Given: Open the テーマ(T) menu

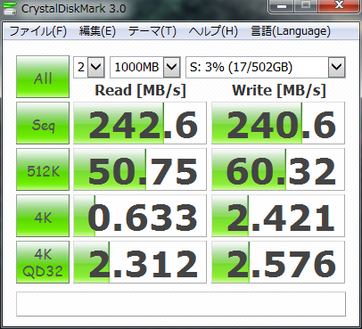Looking at the screenshot, I should (x=152, y=31).
